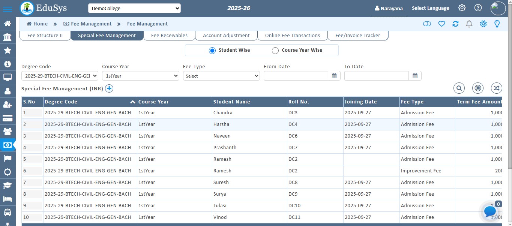Click the notification bell icon
Screen dimensions: 512x226
pos(469,24)
